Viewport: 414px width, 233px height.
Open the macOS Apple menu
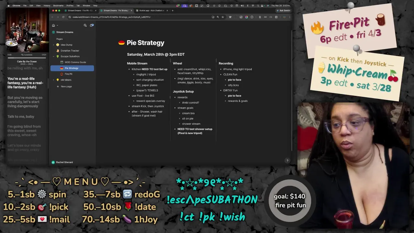8,6
